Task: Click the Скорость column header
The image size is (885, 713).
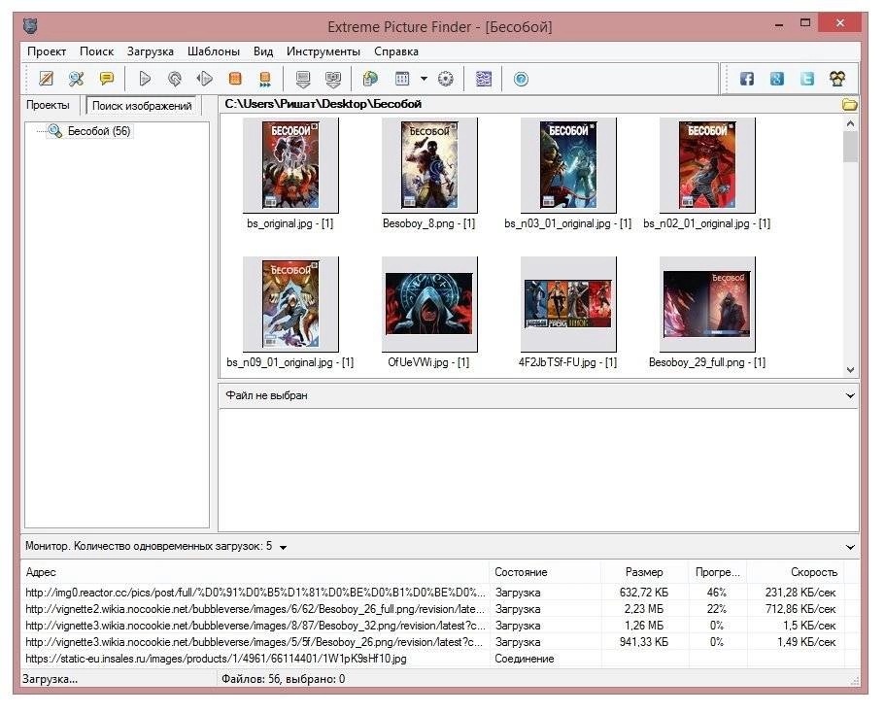Action: point(796,572)
